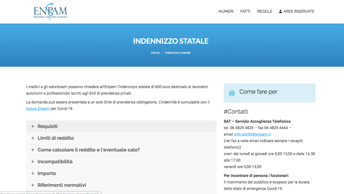Click the ENPAM logo
Screen dimensions: 344x194
(50, 11)
